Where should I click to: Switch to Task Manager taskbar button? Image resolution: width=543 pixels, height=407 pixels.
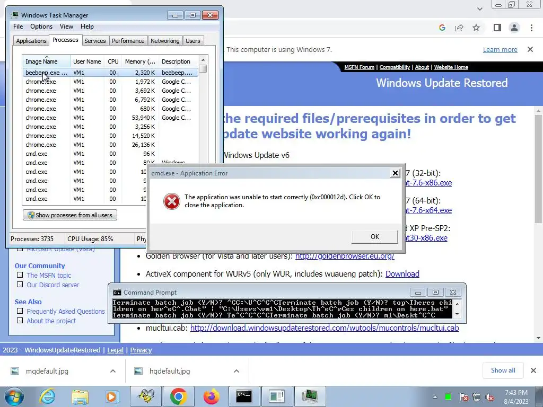click(x=310, y=396)
